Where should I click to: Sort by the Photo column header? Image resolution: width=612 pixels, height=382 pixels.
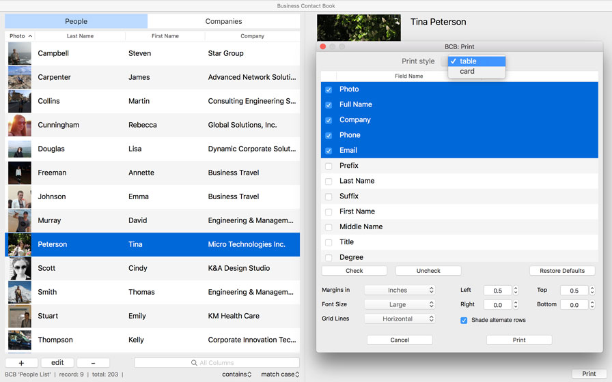point(20,36)
